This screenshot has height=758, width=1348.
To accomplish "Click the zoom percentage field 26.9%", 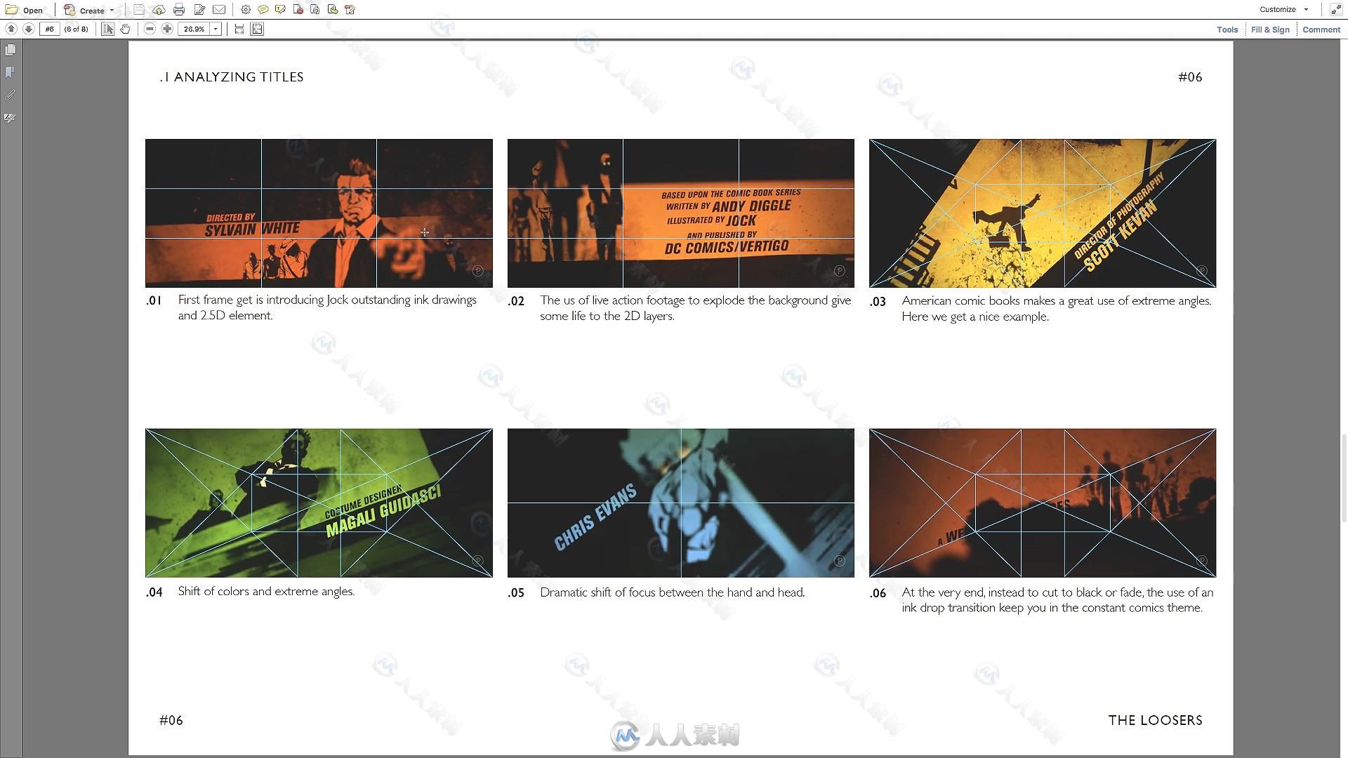I will [194, 29].
